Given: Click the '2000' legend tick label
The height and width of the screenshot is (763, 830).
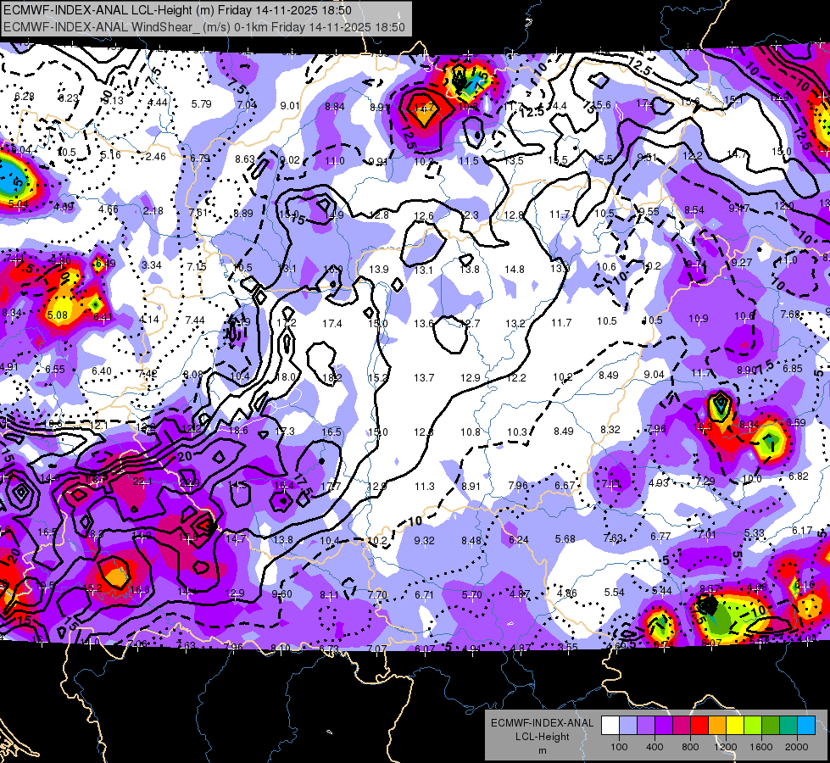Looking at the screenshot, I should pos(797,747).
